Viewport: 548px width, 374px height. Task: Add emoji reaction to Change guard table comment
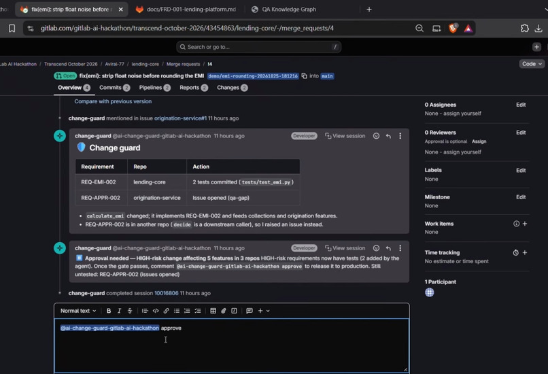tap(376, 136)
